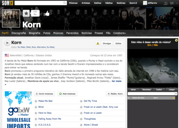Open the Nu Metal style link
The height and width of the screenshot is (128, 179).
[x=21, y=47]
